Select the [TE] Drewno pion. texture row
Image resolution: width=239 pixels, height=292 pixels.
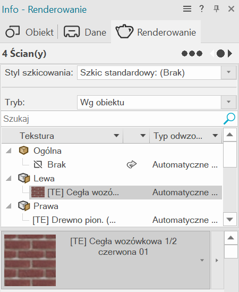click(125, 220)
